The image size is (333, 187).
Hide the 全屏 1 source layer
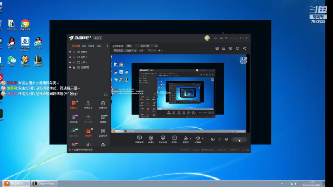pyautogui.click(x=70, y=62)
